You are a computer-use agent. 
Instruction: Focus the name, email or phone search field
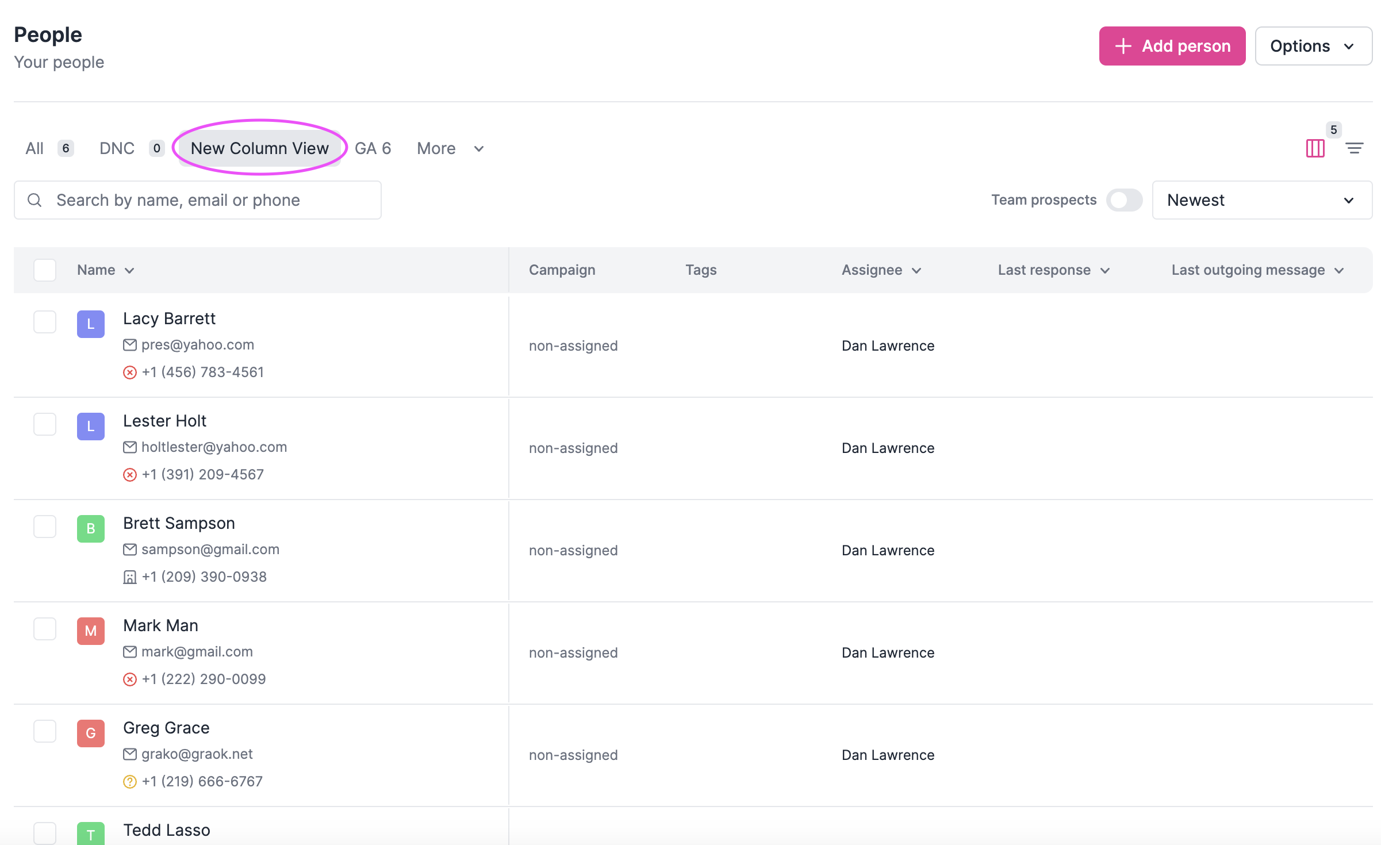(x=213, y=200)
